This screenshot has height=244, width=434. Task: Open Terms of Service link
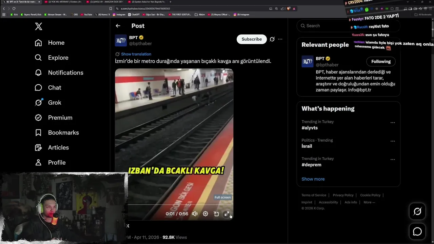(x=314, y=195)
